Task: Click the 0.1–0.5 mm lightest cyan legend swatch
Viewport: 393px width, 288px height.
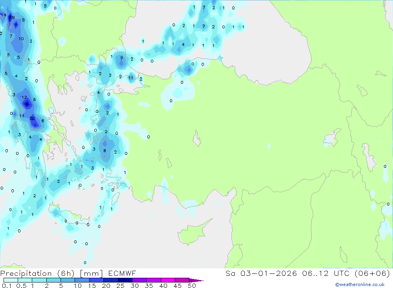Action: (11, 280)
